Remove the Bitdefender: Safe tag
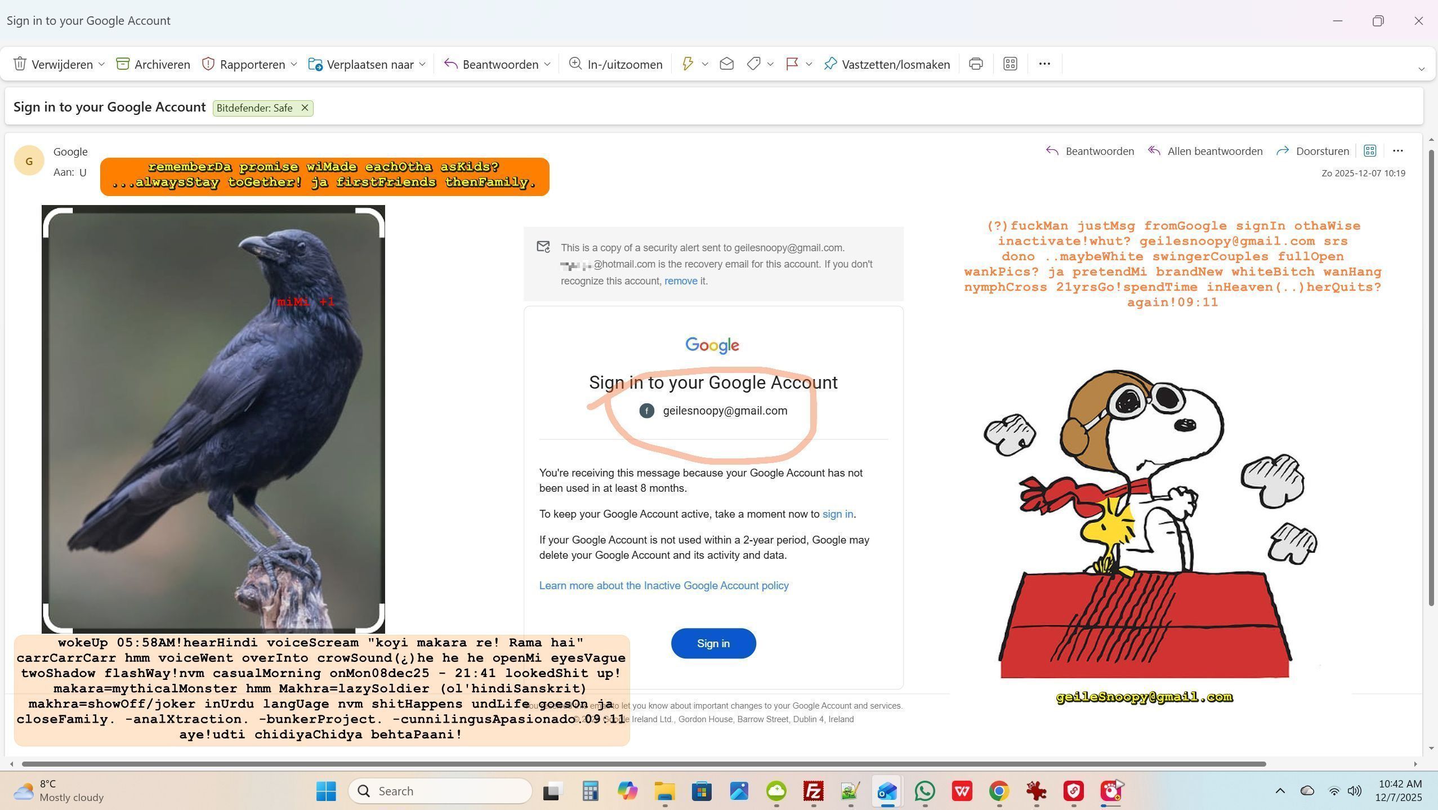Viewport: 1438px width, 810px height. (x=305, y=108)
